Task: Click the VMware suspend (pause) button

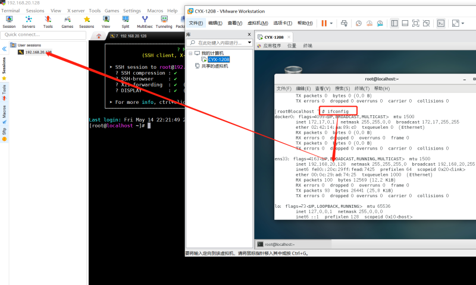Action: pos(324,23)
